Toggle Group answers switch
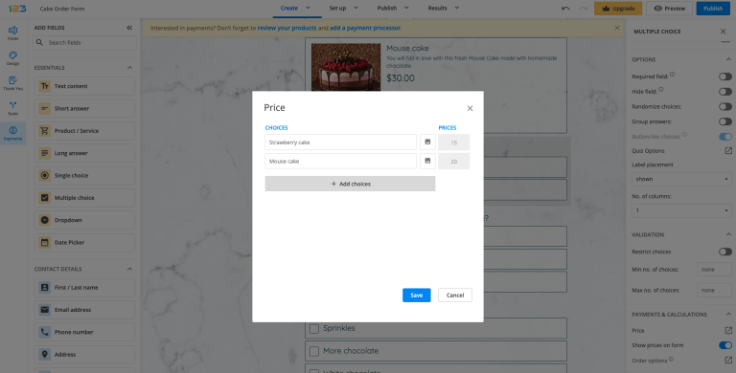This screenshot has width=736, height=373. pyautogui.click(x=725, y=121)
